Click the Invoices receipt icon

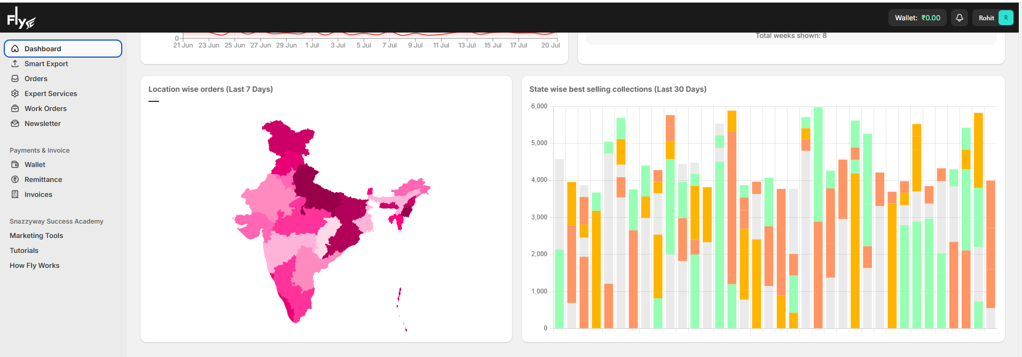click(15, 194)
